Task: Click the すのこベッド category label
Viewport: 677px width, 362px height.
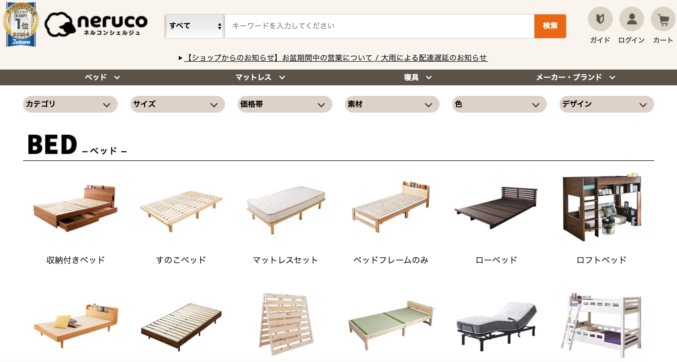Action: click(x=181, y=260)
